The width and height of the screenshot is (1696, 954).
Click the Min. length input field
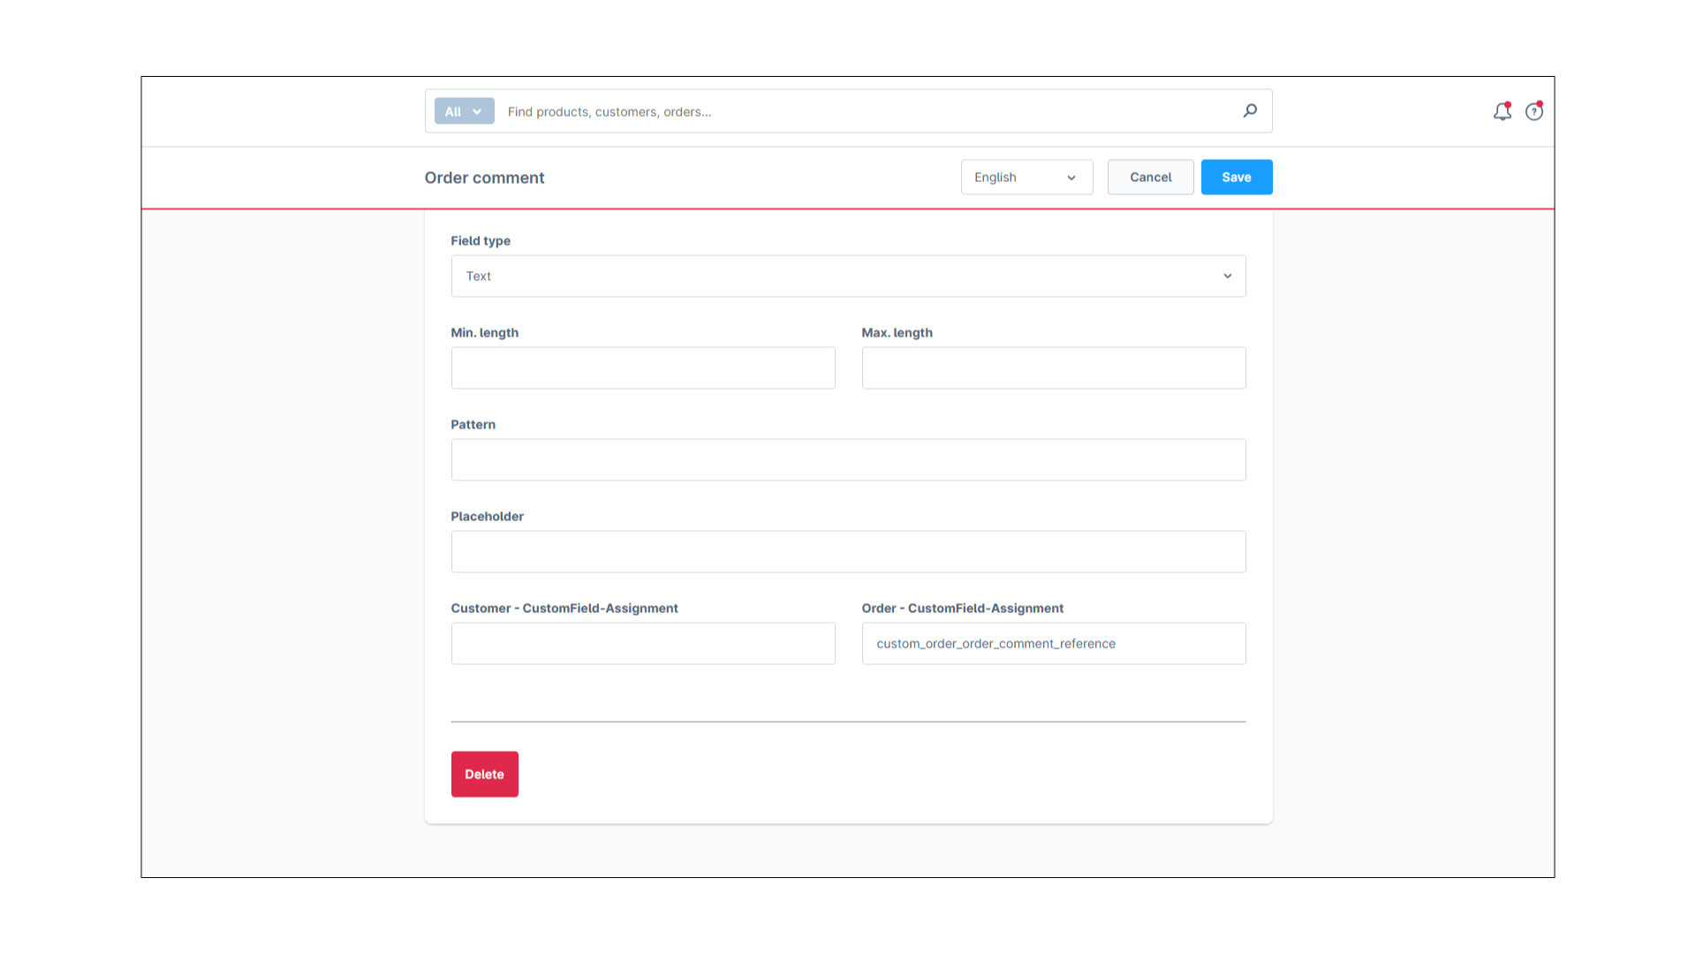pyautogui.click(x=642, y=367)
